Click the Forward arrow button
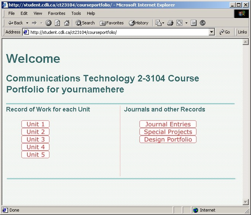This screenshot has width=251, height=215. (34, 23)
